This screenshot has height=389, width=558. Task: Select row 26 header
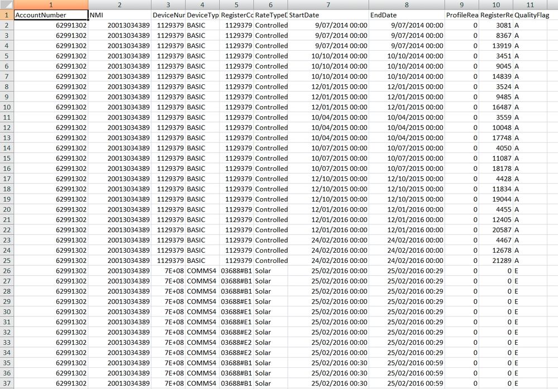click(x=6, y=271)
